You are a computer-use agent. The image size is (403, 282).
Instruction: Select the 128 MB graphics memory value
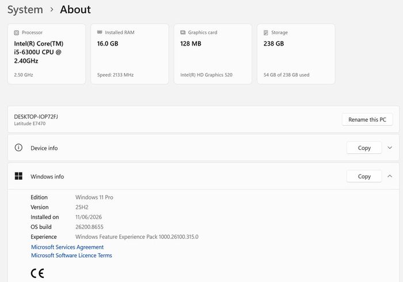(x=191, y=43)
